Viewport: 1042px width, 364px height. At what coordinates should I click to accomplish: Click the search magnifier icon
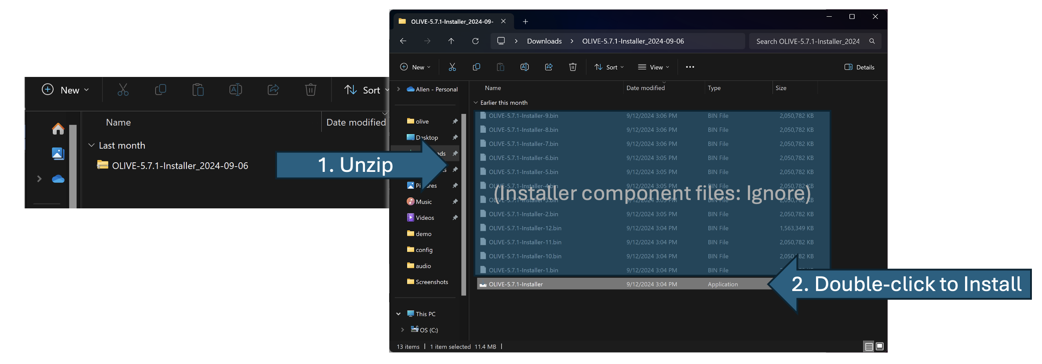872,41
